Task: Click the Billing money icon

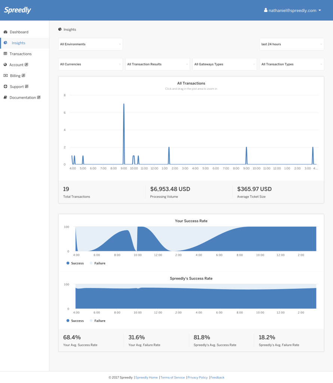Action: tap(6, 76)
